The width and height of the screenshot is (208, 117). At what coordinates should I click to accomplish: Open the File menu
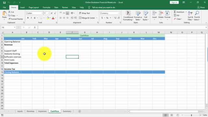pos(4,7)
